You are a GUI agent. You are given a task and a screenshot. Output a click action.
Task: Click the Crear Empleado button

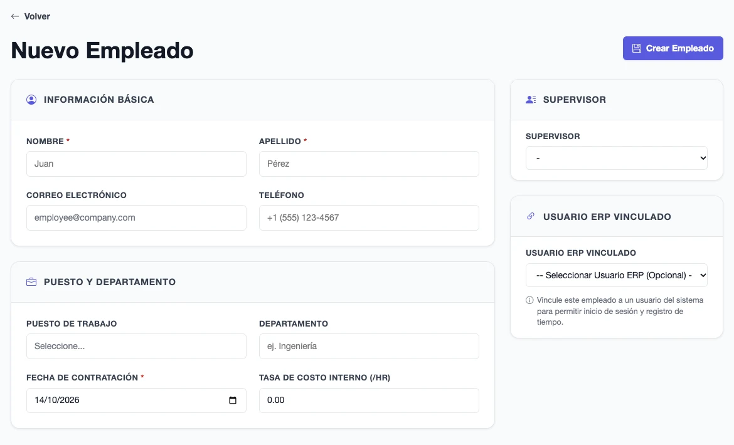click(673, 48)
